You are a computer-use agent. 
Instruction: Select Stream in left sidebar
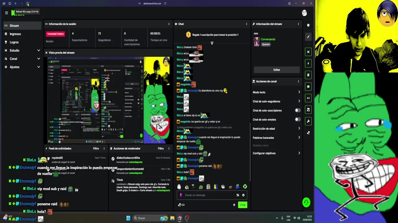click(22, 26)
